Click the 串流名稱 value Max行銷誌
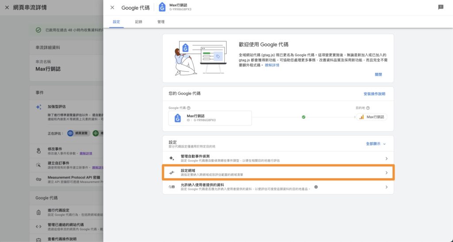 tap(48, 69)
